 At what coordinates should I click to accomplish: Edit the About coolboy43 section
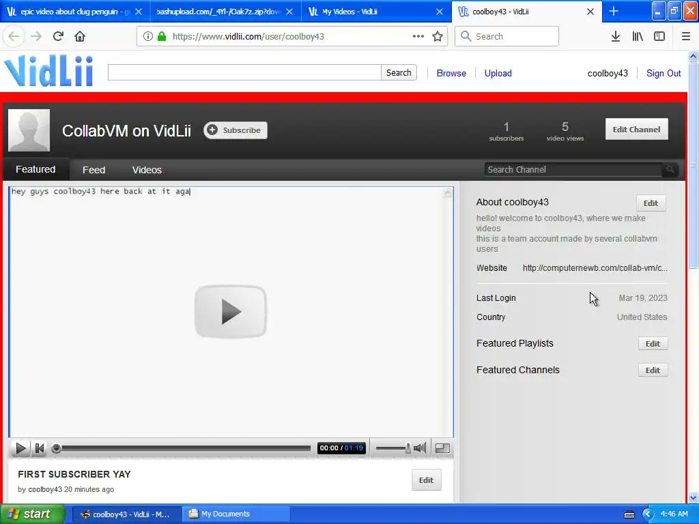tap(651, 203)
